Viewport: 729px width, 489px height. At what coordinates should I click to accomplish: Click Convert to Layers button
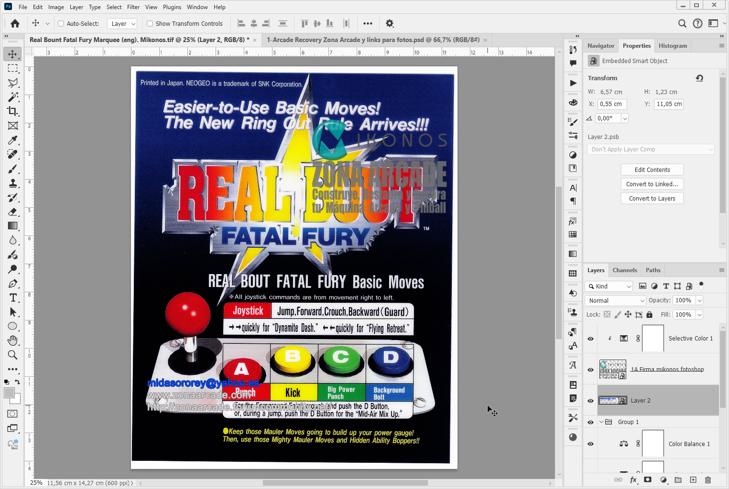pos(652,199)
